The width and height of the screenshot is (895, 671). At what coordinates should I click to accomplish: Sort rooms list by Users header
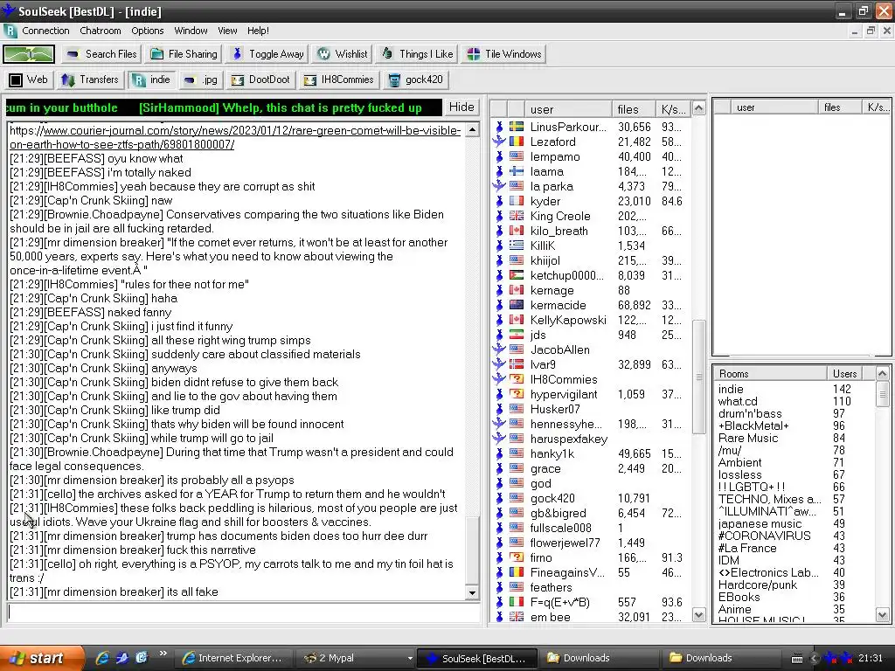[x=844, y=374]
